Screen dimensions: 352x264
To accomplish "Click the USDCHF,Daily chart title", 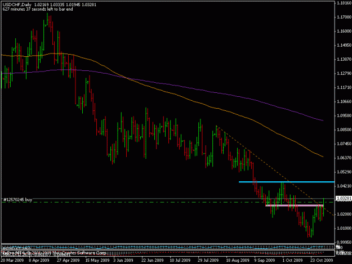I will (17, 5).
